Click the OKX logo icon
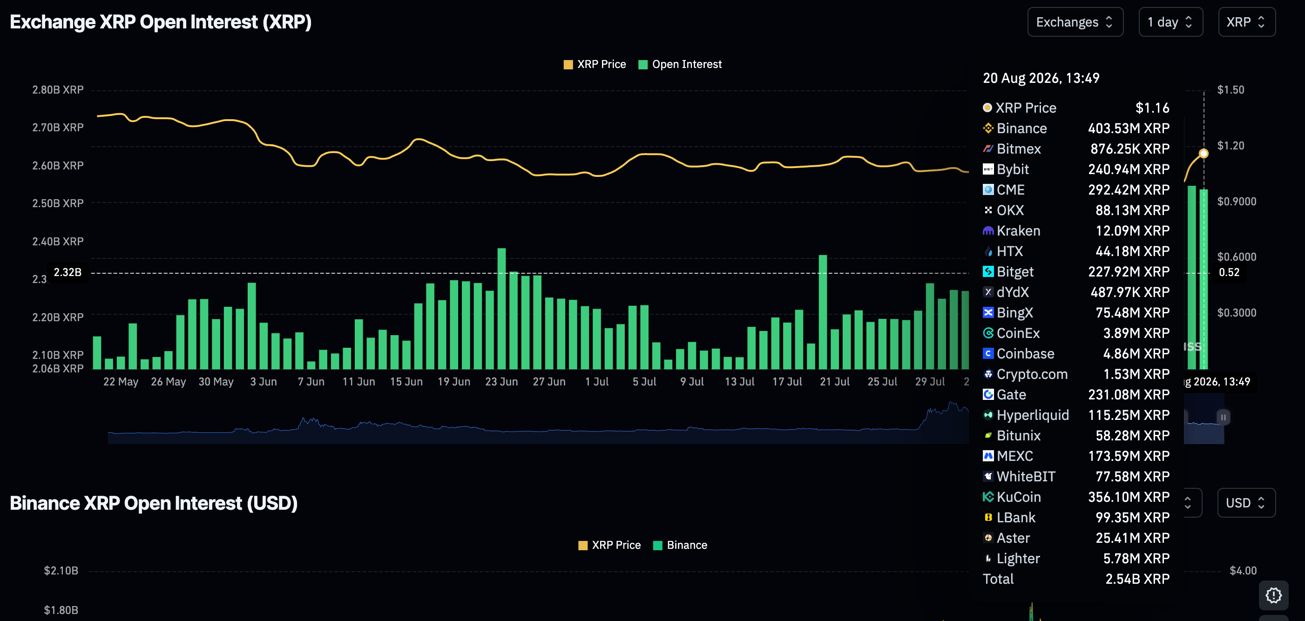1305x621 pixels. (x=988, y=210)
